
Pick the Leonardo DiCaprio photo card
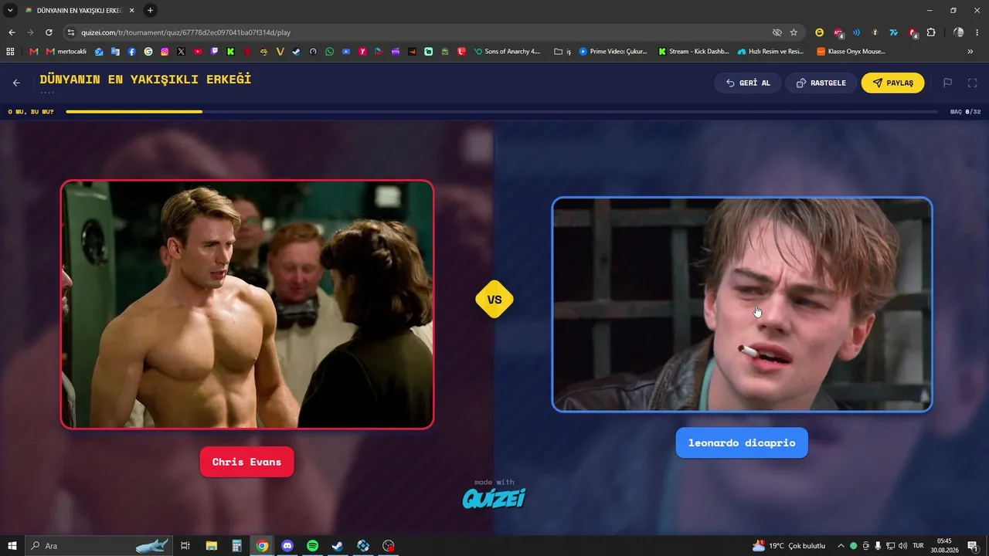tap(742, 304)
